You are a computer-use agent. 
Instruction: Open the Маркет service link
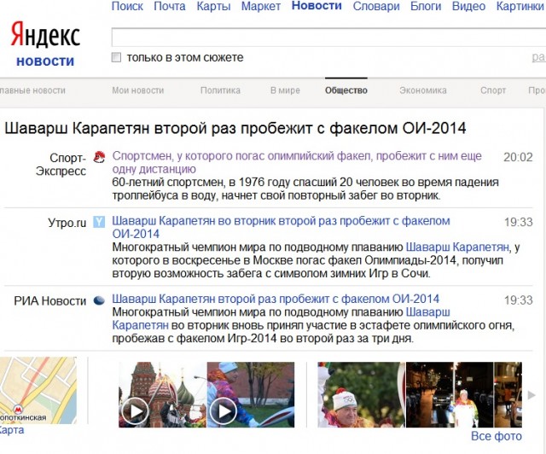click(261, 6)
